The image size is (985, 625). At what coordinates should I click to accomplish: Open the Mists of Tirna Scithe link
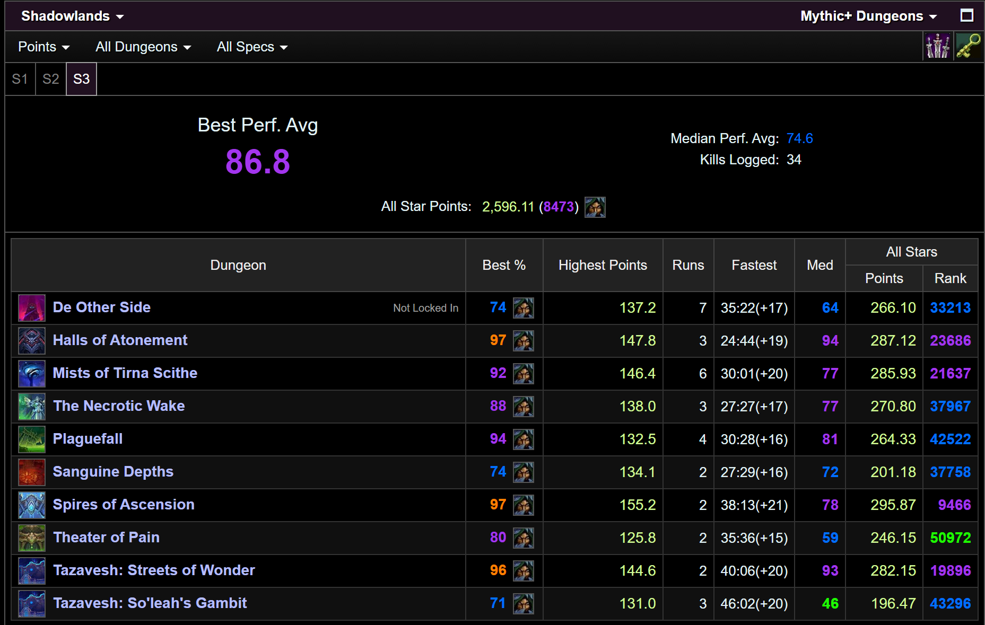(125, 373)
